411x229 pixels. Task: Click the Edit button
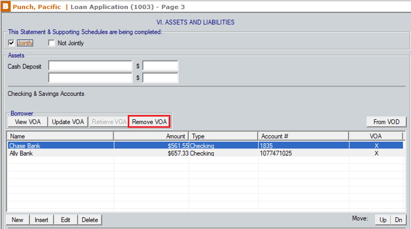(x=66, y=220)
